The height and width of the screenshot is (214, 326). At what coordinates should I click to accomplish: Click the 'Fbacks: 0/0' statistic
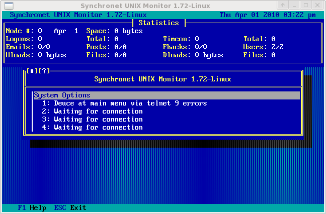click(185, 47)
